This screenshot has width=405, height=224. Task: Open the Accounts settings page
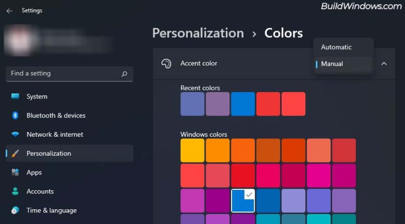click(x=69, y=191)
